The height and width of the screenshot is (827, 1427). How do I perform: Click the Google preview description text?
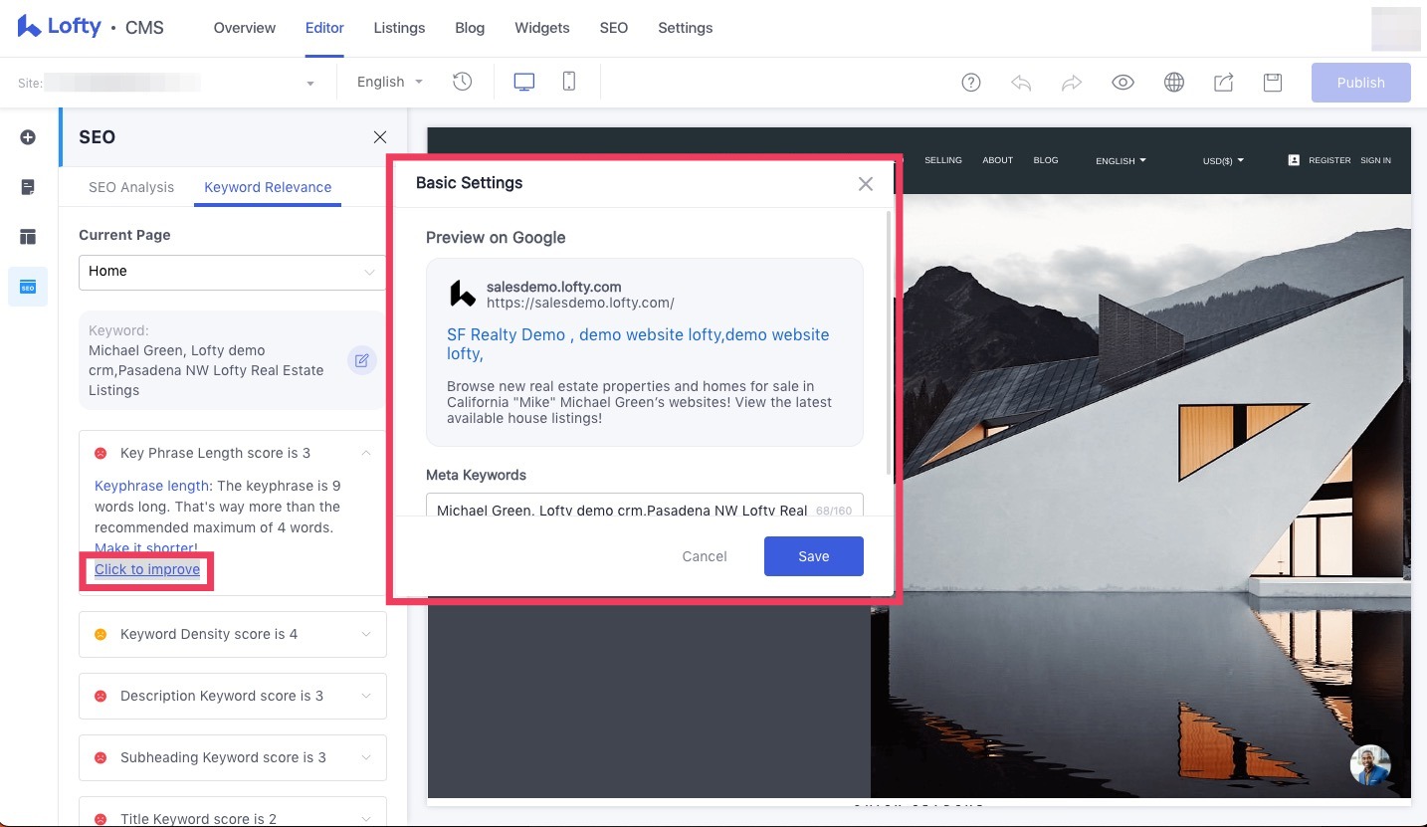click(x=639, y=402)
